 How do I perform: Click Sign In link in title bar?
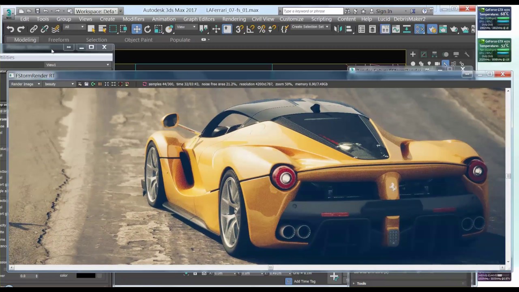(384, 11)
